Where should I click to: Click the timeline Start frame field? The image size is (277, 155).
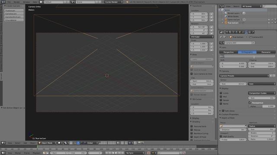(x=59, y=153)
